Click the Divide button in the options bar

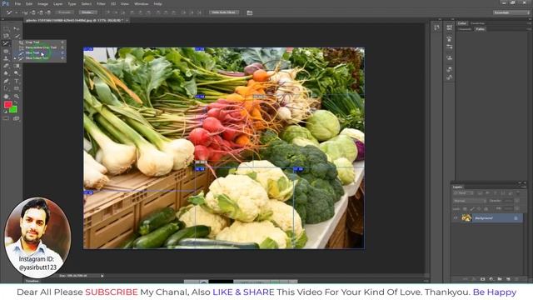tap(87, 12)
